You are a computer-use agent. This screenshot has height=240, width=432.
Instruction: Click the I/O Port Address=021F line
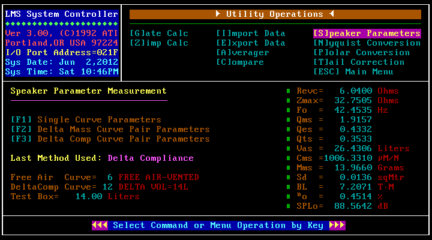coord(62,53)
